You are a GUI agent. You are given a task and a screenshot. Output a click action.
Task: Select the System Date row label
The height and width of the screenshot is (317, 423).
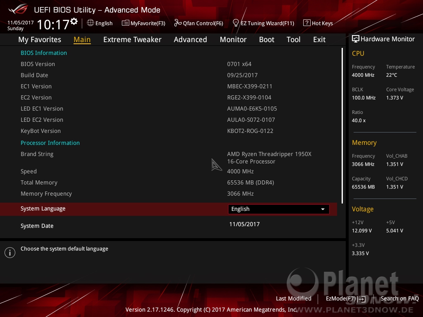tap(37, 226)
